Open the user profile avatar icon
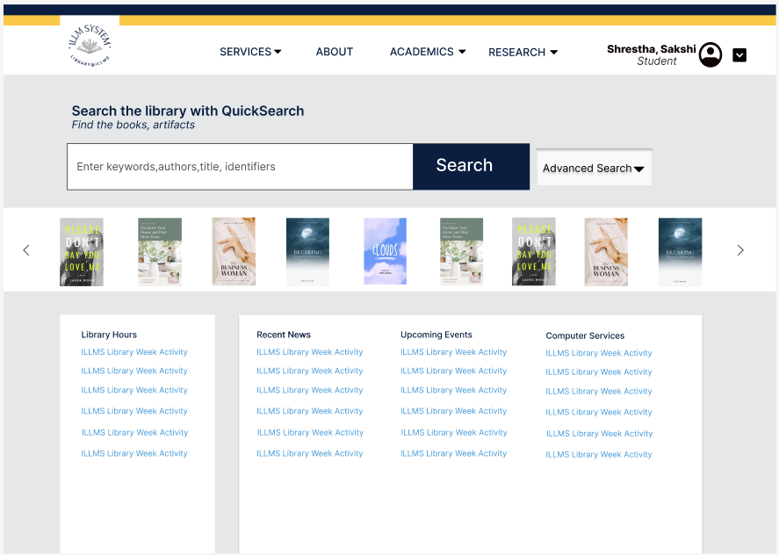 (710, 54)
